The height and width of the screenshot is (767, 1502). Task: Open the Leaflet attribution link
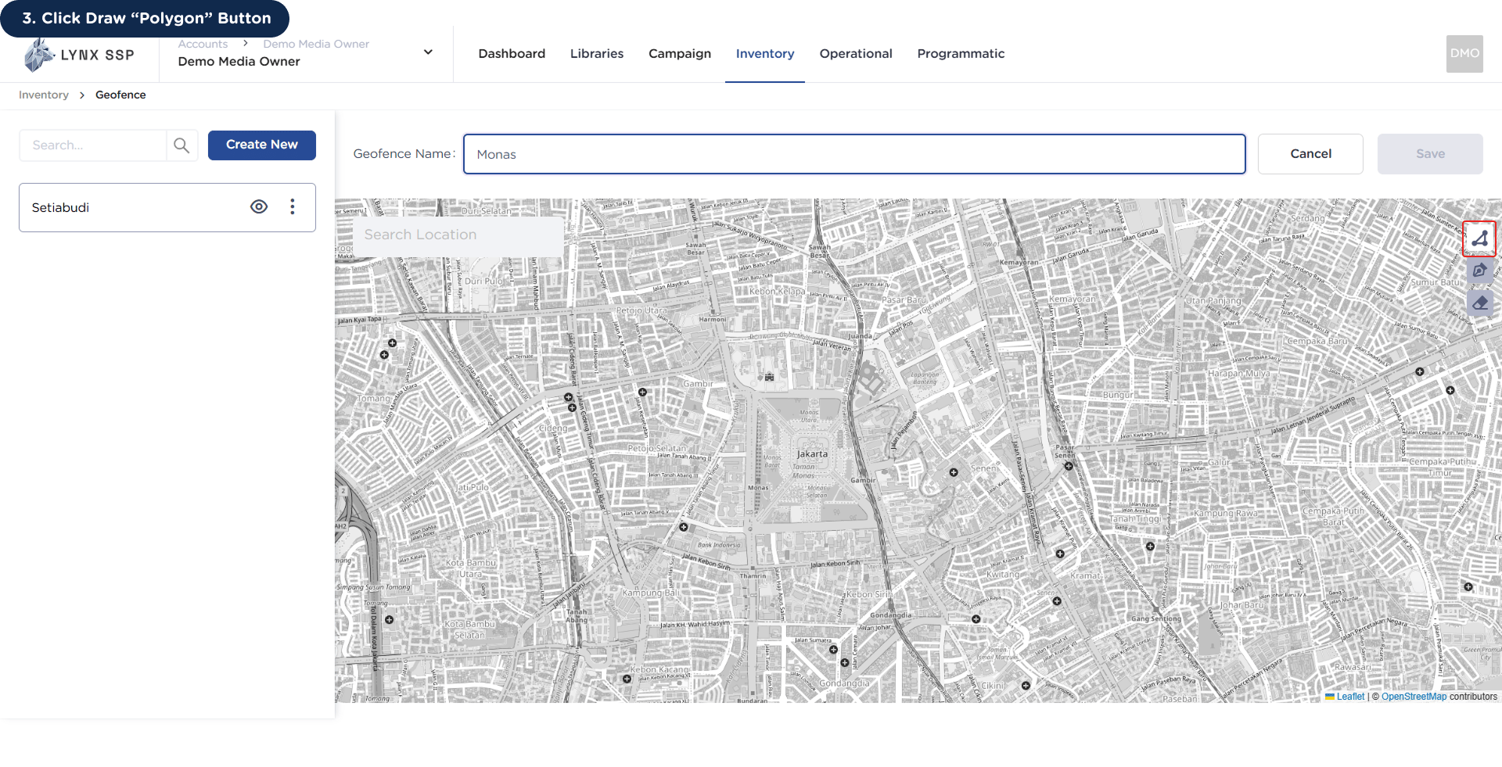tap(1350, 697)
